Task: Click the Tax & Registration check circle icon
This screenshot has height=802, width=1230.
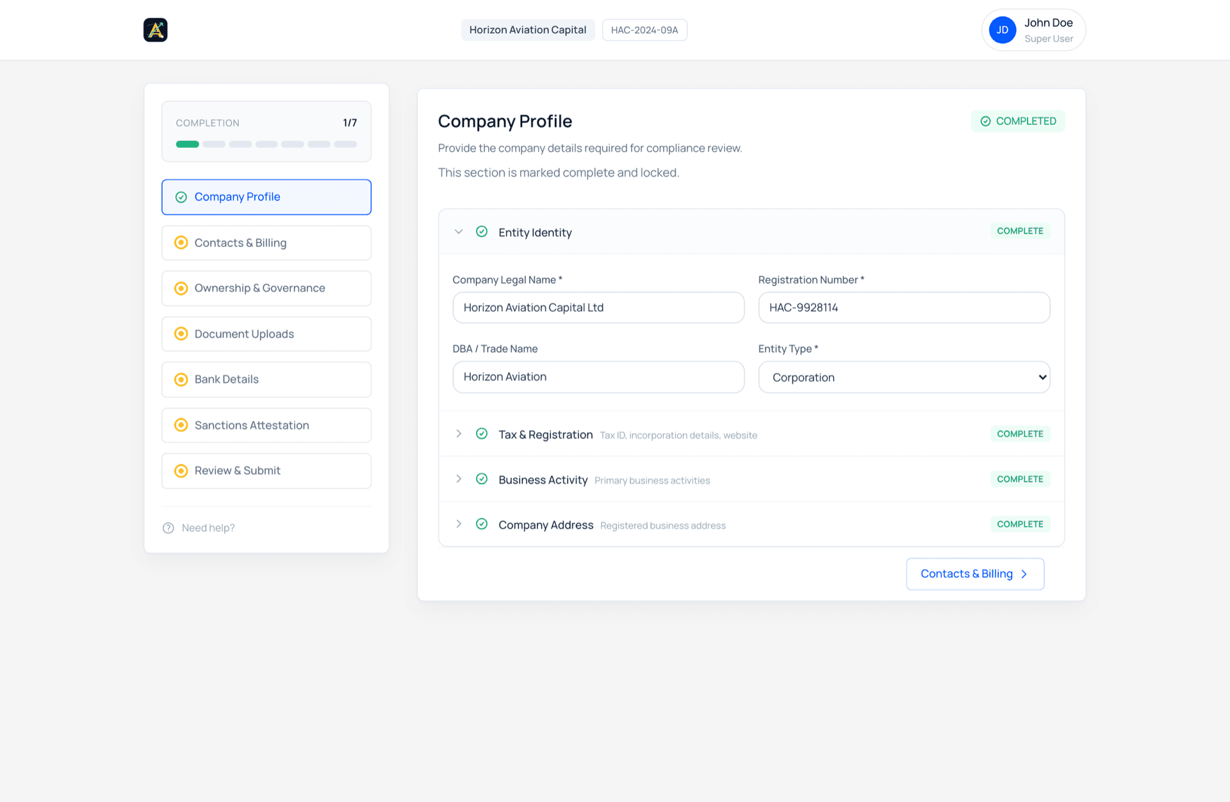Action: click(x=482, y=434)
